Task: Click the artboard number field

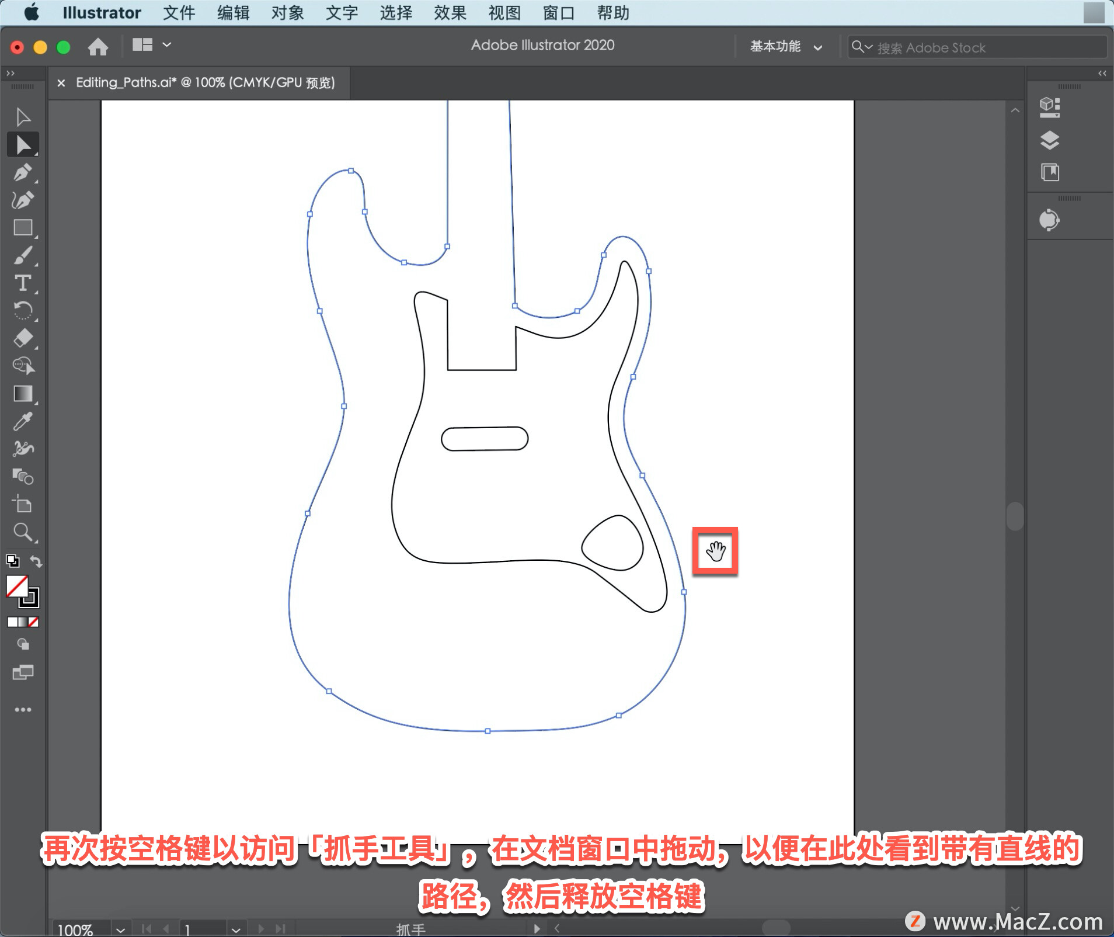Action: 203,929
